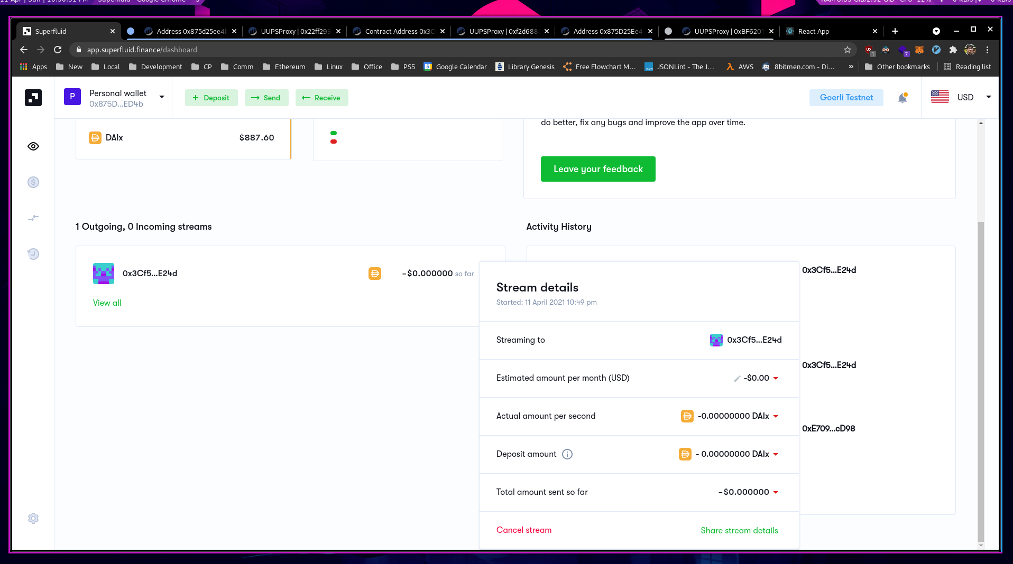Click the US flag currency icon

pyautogui.click(x=940, y=97)
